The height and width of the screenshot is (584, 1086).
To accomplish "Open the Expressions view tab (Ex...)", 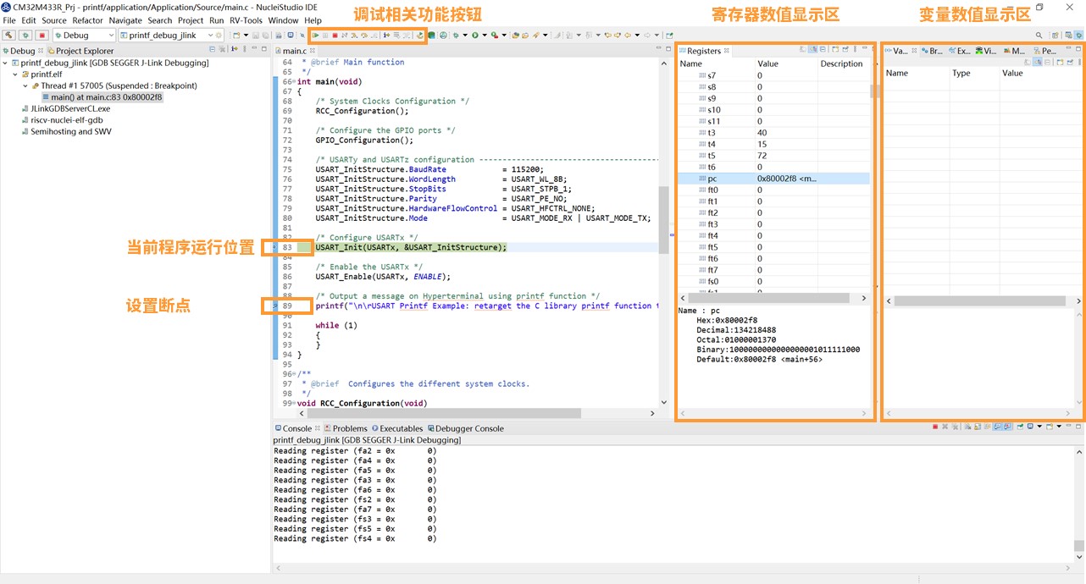I will (959, 51).
